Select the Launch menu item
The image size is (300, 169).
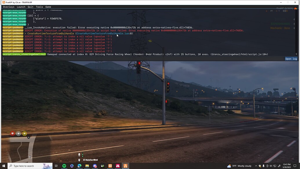tap(21, 7)
